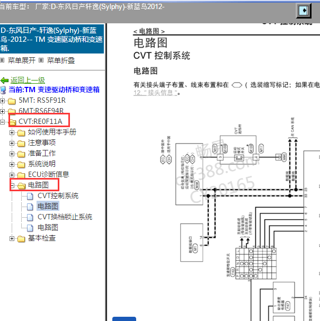Open the CVT控制系统 page
Viewport: 320px width, 321px height.
pos(58,196)
